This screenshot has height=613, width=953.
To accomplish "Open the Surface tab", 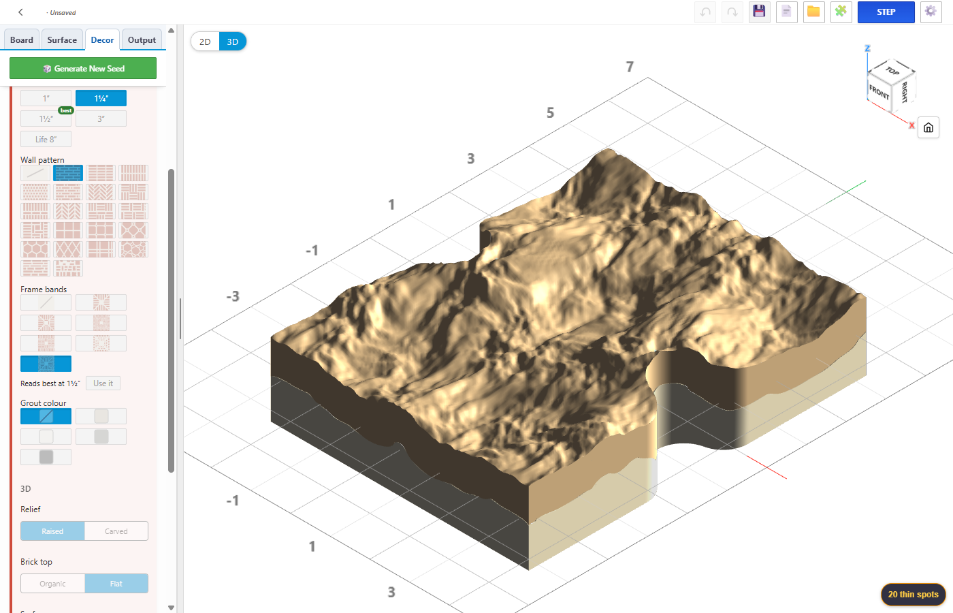I will click(x=62, y=40).
